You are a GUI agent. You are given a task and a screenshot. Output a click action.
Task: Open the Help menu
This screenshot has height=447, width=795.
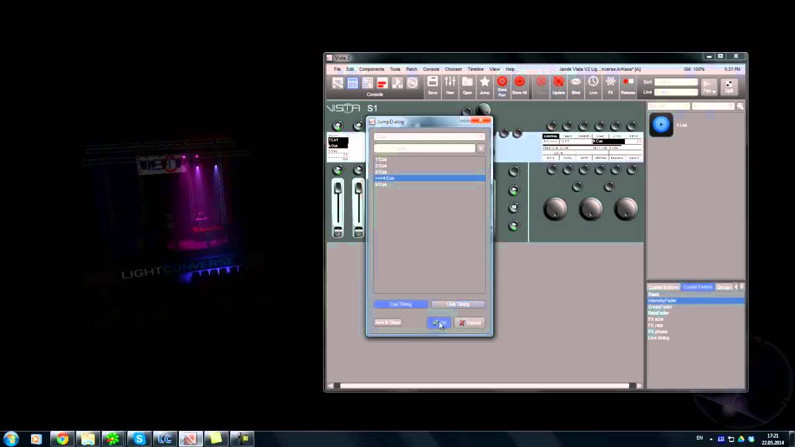click(510, 69)
